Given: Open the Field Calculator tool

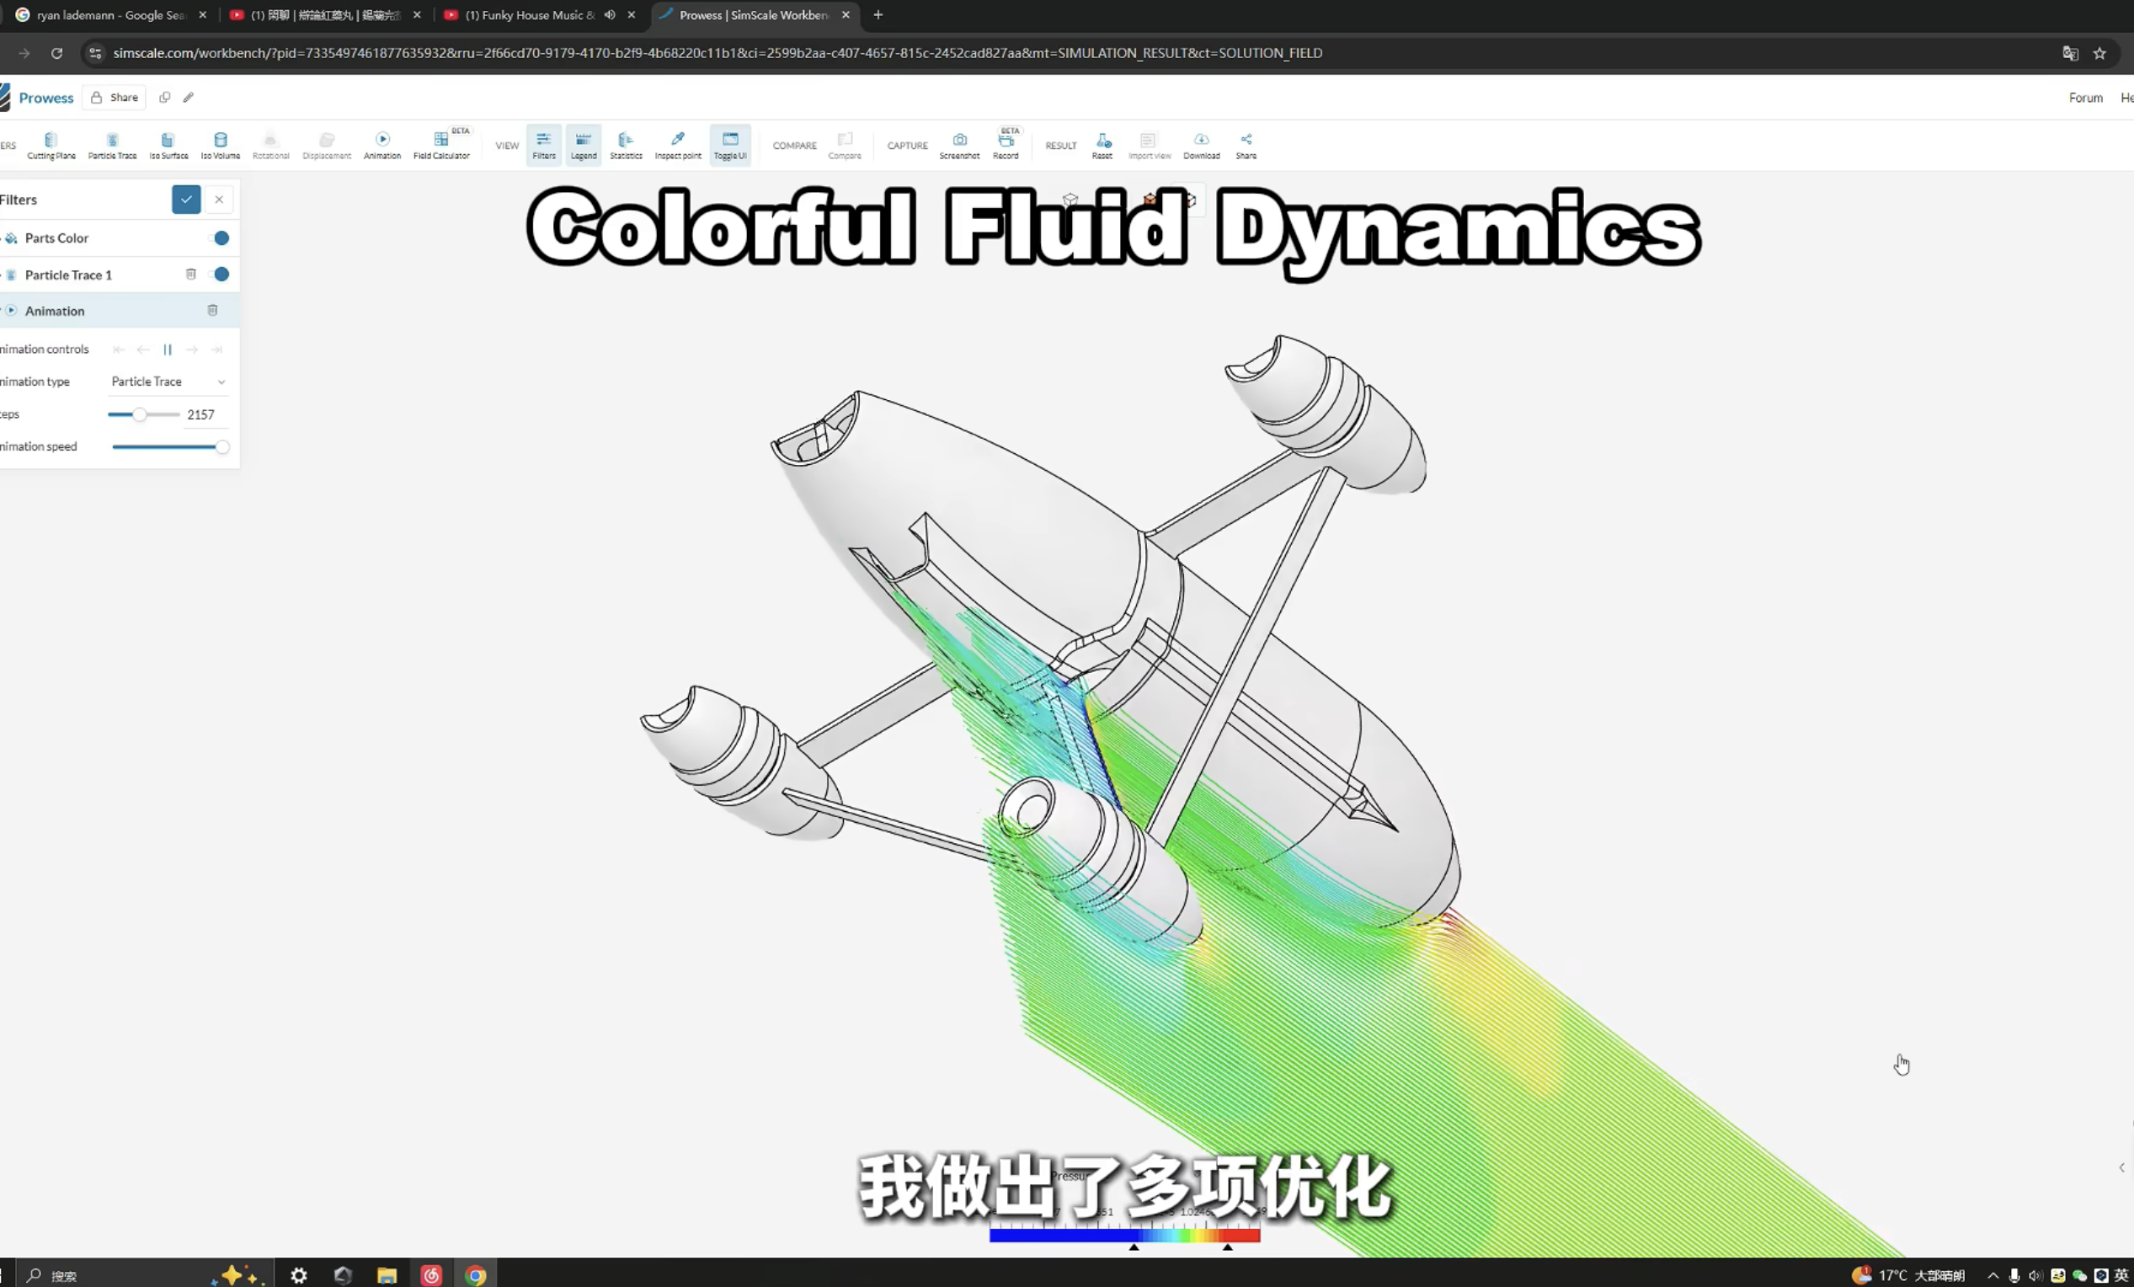Looking at the screenshot, I should click(x=440, y=145).
